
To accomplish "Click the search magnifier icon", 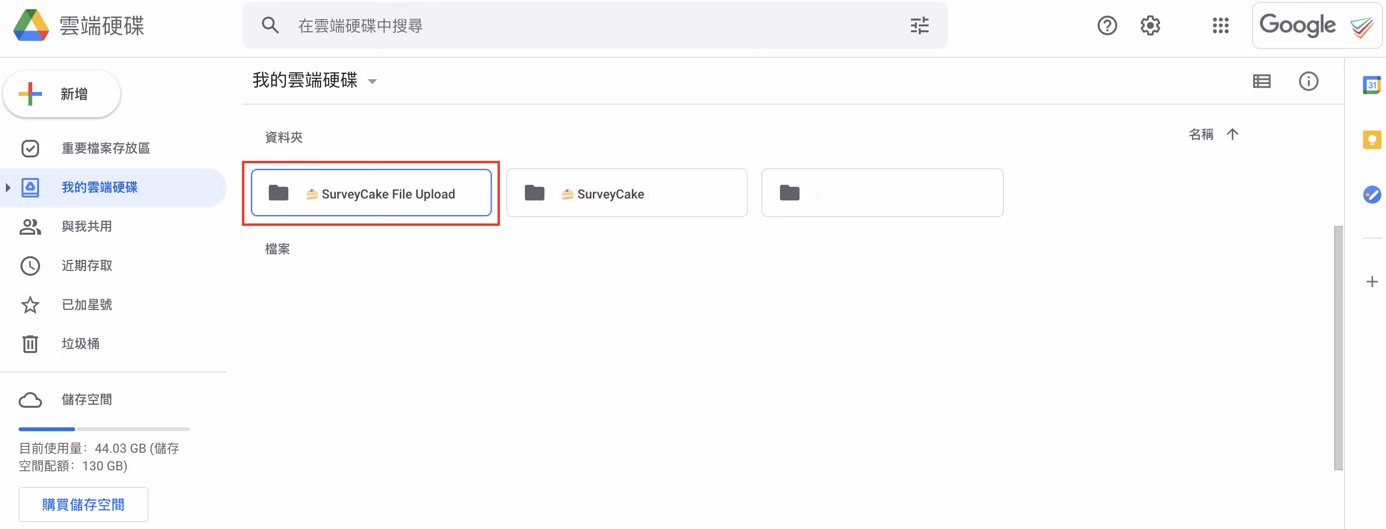I will [x=270, y=25].
